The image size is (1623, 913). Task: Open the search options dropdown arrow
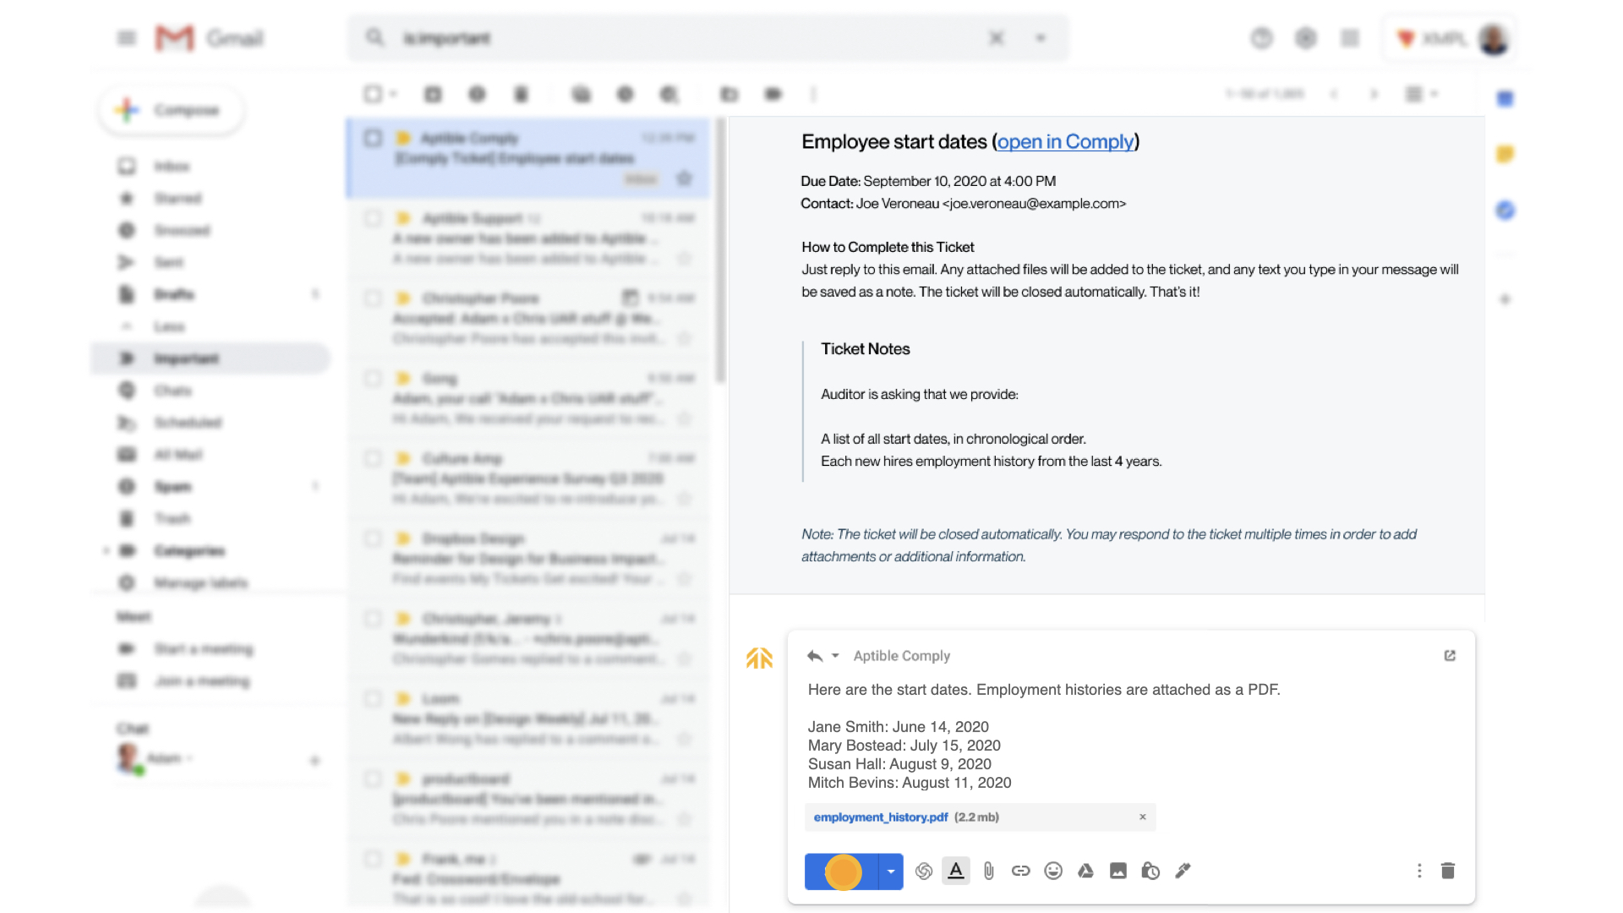point(1041,38)
